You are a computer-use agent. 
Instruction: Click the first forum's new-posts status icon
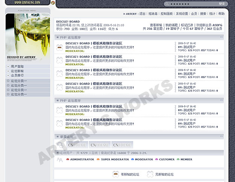(x=59, y=47)
